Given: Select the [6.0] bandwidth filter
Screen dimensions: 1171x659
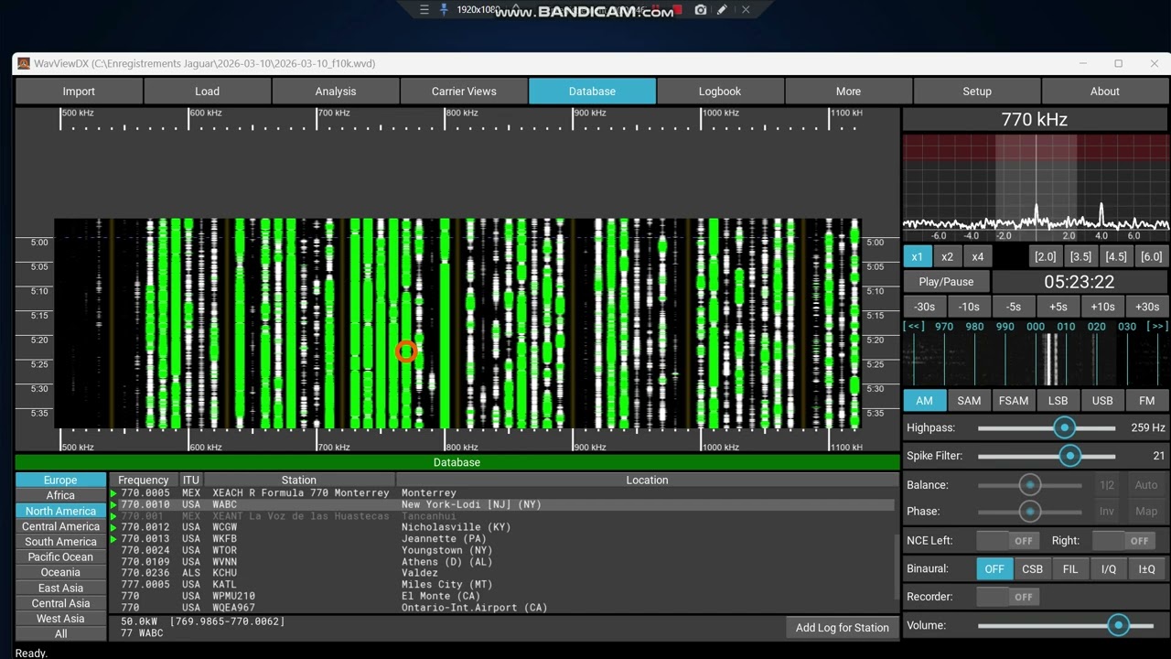Looking at the screenshot, I should 1152,257.
